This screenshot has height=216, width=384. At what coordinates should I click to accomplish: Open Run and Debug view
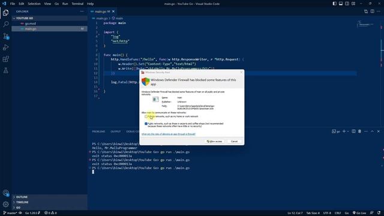coord(5,47)
